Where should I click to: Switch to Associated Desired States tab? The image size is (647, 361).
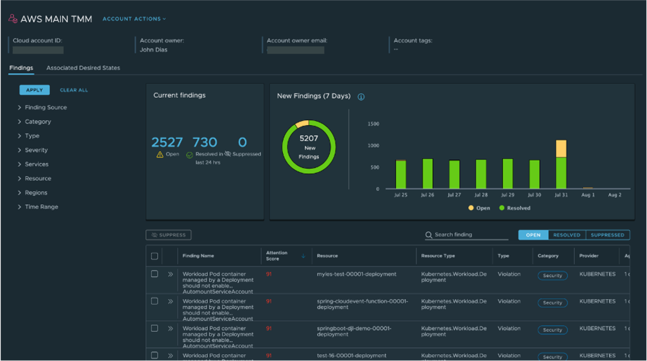coord(83,68)
